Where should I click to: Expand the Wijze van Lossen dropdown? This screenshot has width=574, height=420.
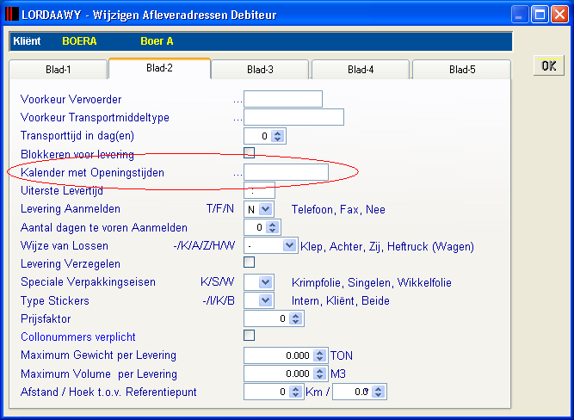click(x=289, y=245)
